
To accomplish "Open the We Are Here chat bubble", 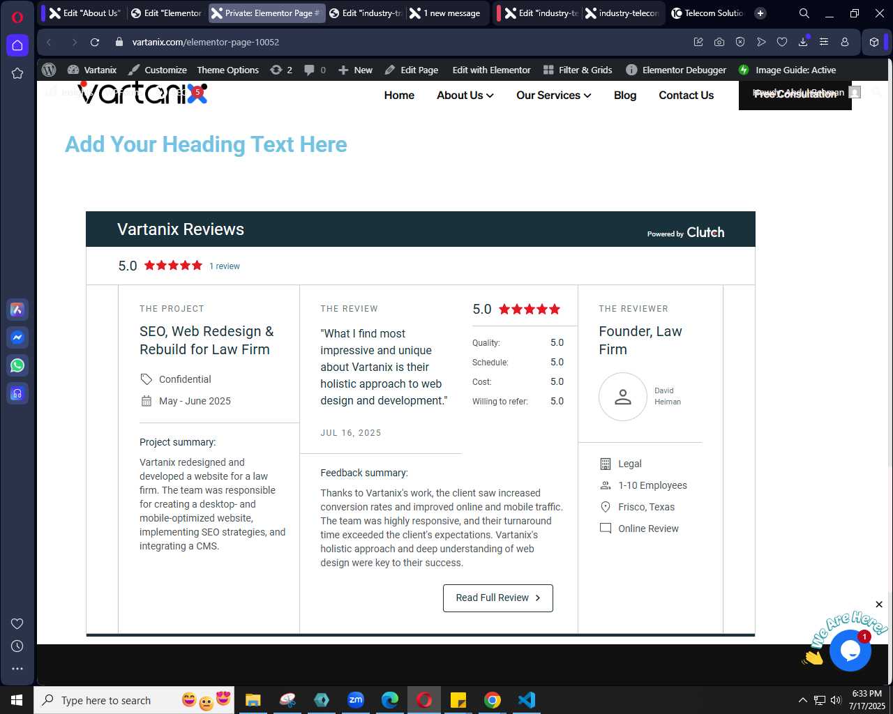I will click(x=850, y=651).
